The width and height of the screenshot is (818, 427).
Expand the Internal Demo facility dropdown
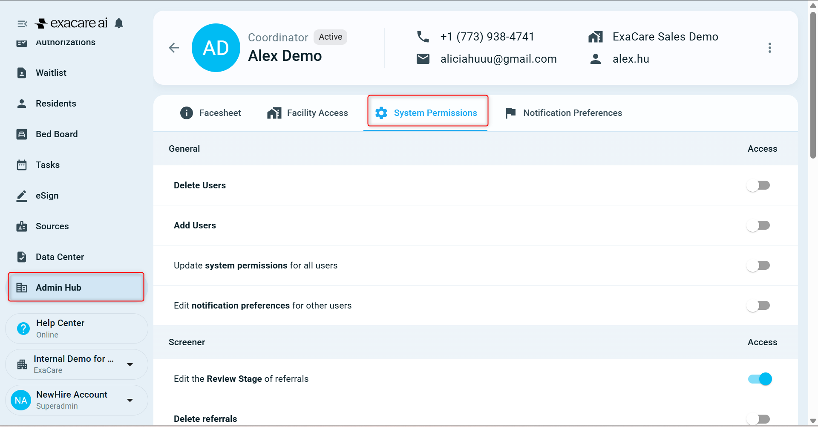click(130, 364)
